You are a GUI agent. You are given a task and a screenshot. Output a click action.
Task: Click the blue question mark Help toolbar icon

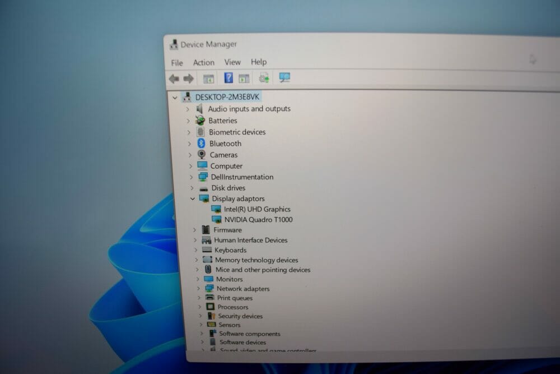(228, 78)
